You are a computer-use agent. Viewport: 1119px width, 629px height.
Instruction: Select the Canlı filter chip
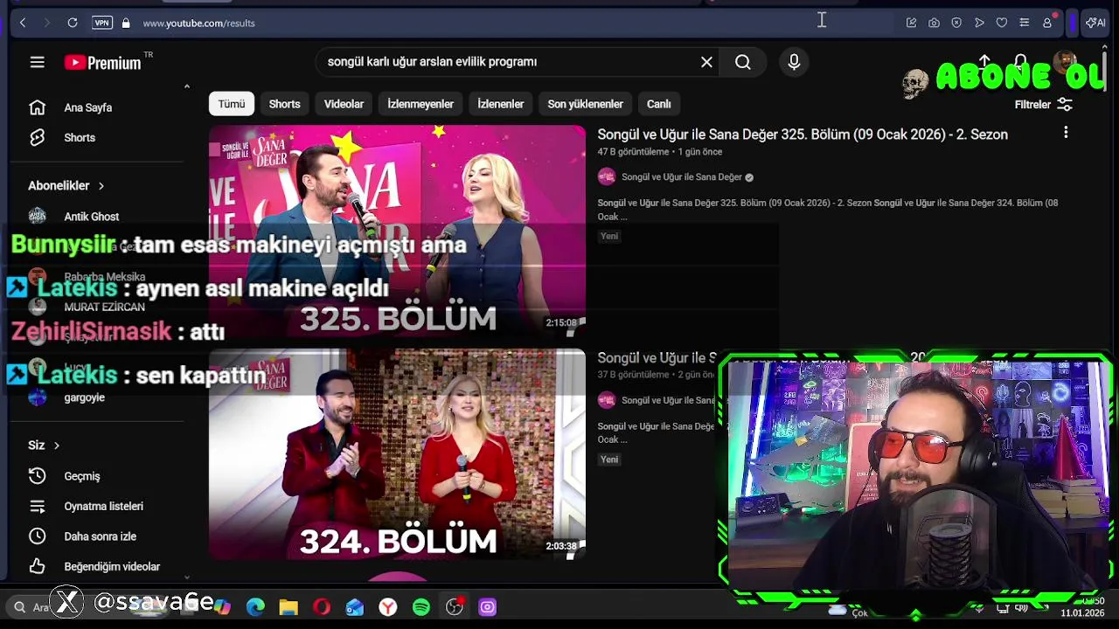[x=658, y=104]
